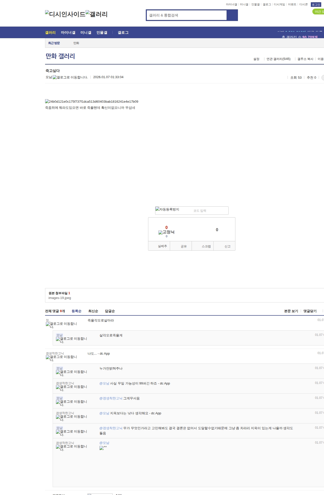Click the 스크랩 scrap button
The height and width of the screenshot is (495, 324).
[x=206, y=246]
